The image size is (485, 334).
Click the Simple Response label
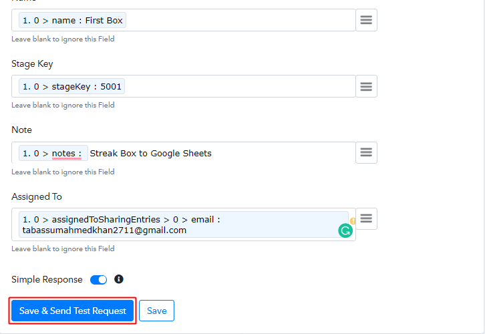click(x=47, y=280)
